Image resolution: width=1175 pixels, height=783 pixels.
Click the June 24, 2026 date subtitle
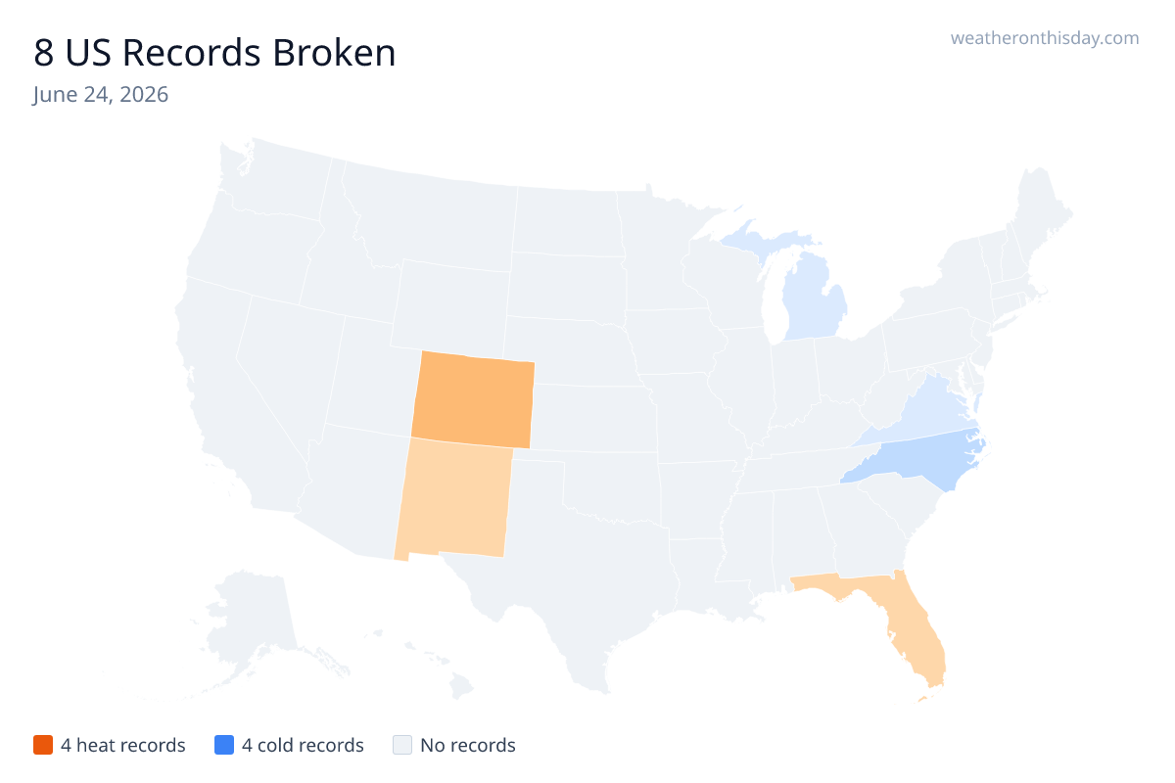pyautogui.click(x=100, y=95)
